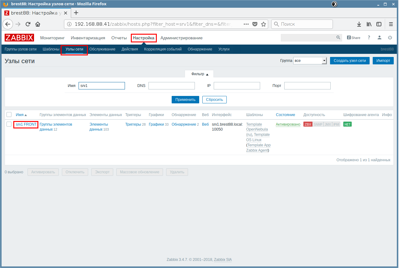Click Создать узел сети button
Image resolution: width=399 pixels, height=268 pixels.
[x=350, y=61]
